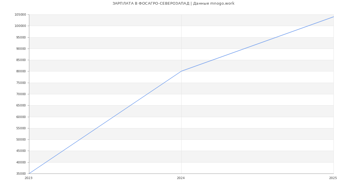The image size is (348, 188).
Task: Select the 70000 y-axis label
Action: (x=21, y=94)
